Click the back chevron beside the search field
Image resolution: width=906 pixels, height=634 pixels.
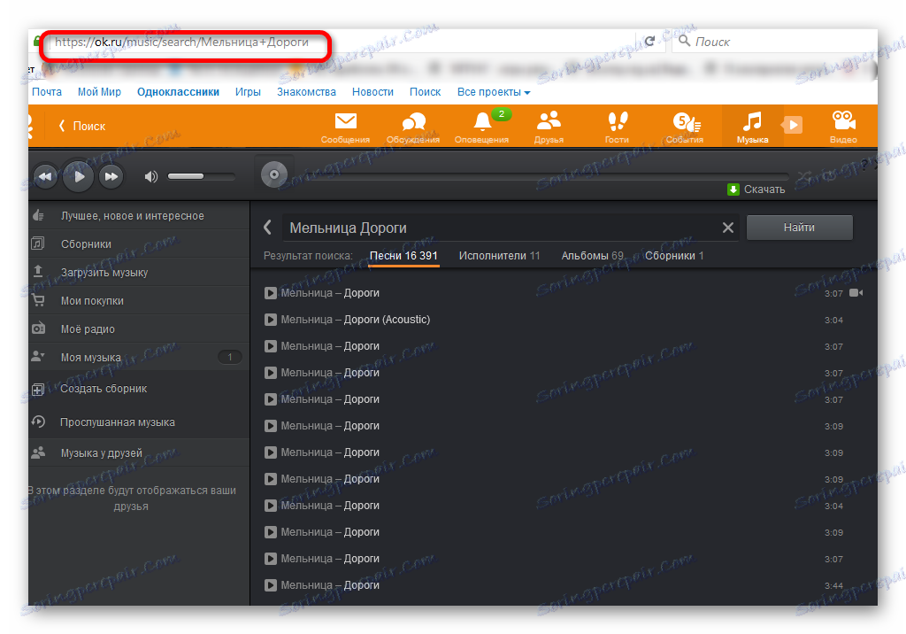click(x=267, y=228)
